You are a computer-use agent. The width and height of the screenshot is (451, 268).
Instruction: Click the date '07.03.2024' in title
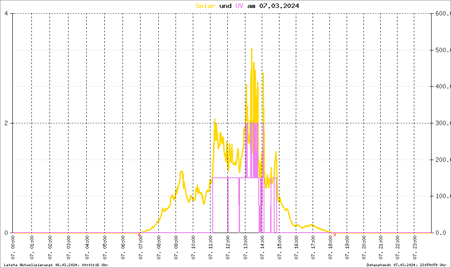click(x=279, y=6)
